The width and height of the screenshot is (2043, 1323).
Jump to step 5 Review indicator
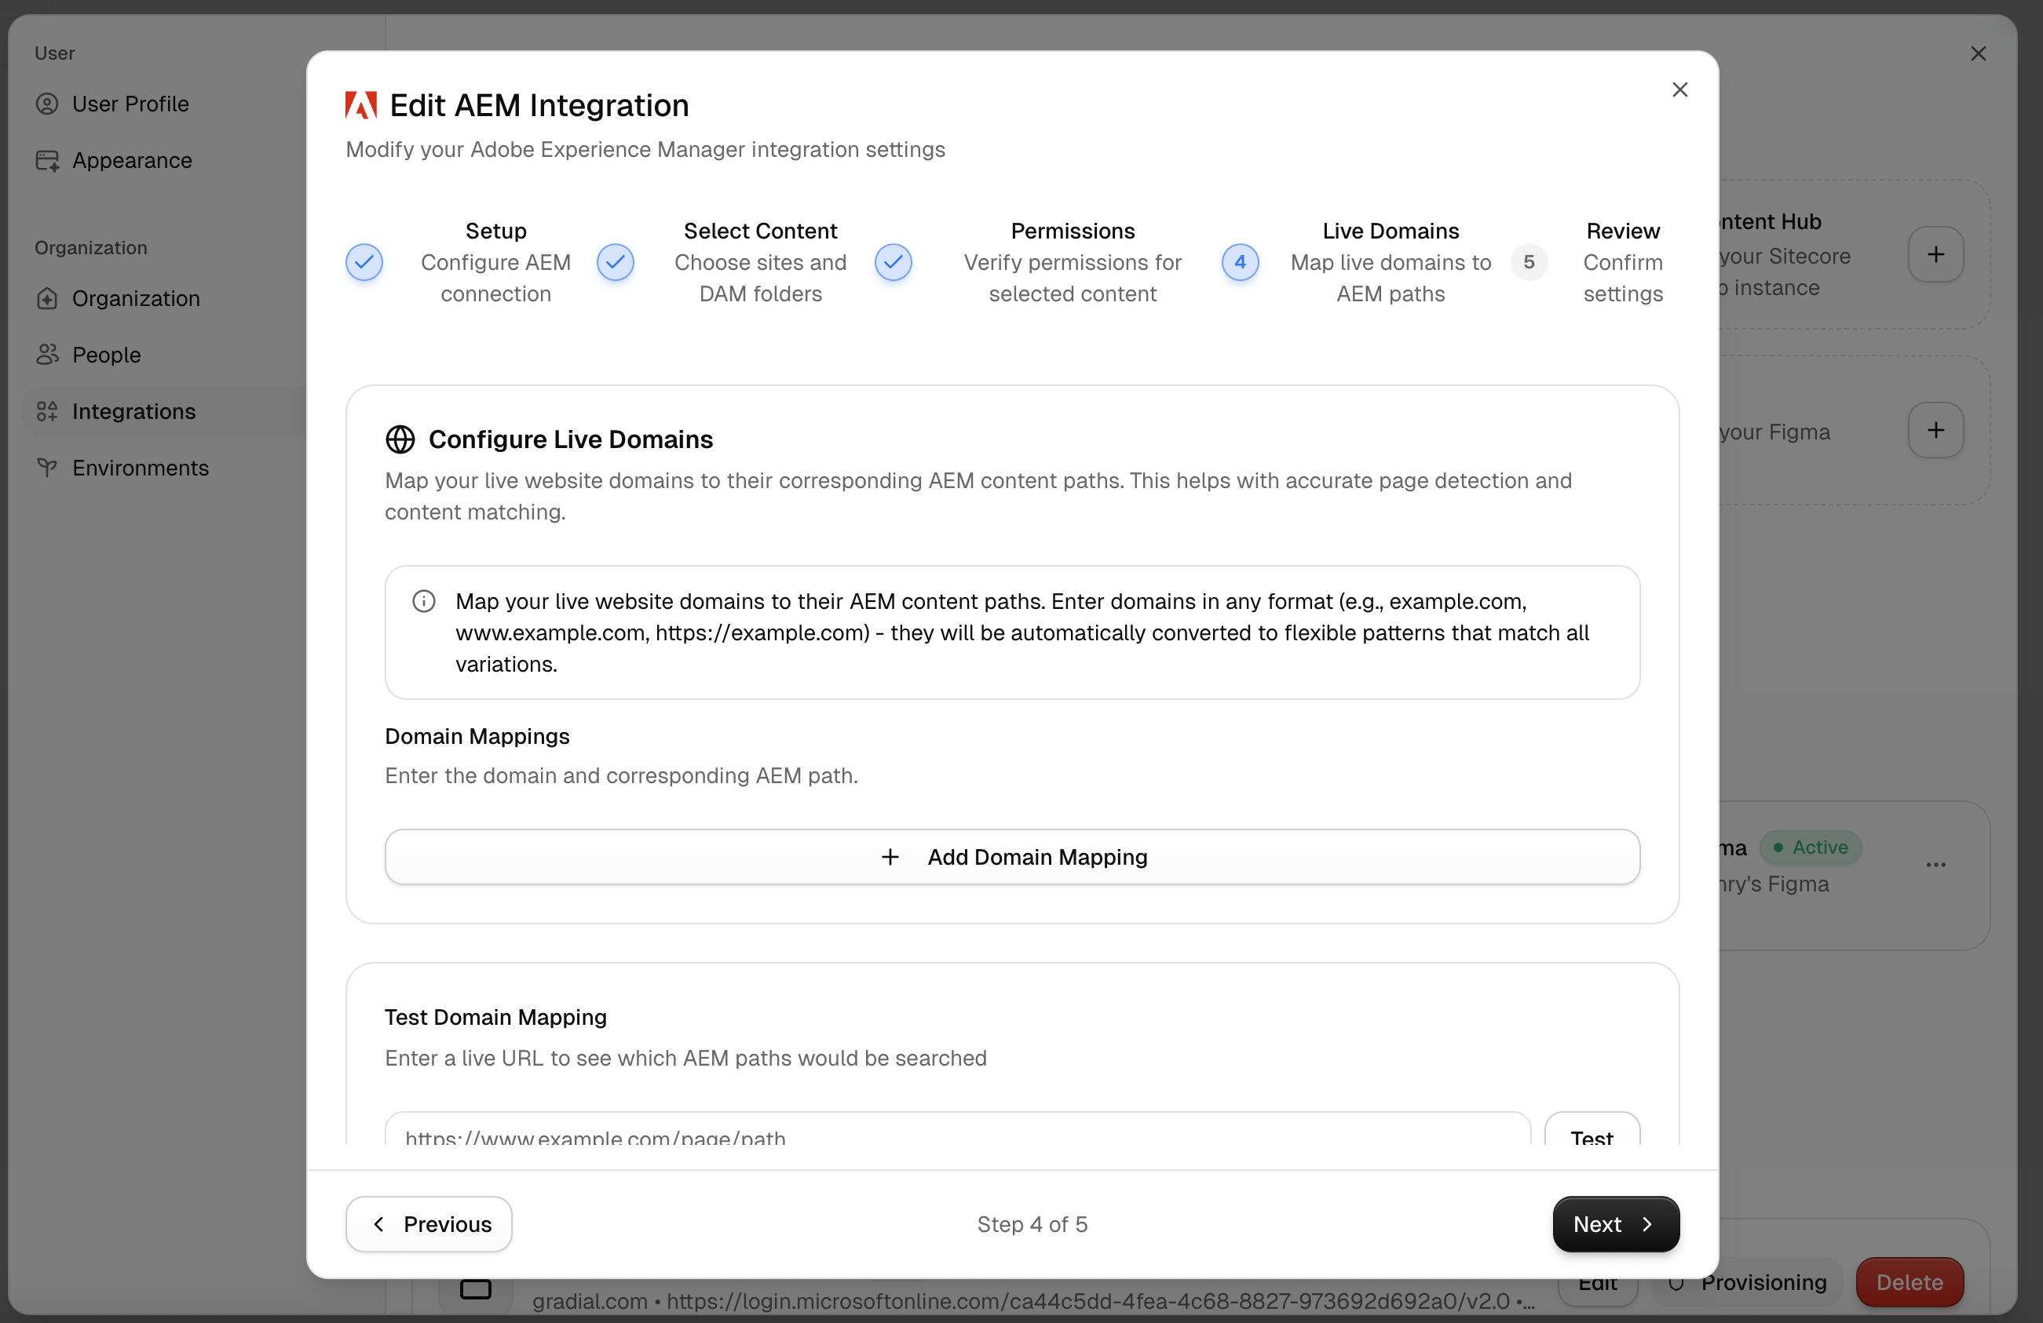(1528, 263)
